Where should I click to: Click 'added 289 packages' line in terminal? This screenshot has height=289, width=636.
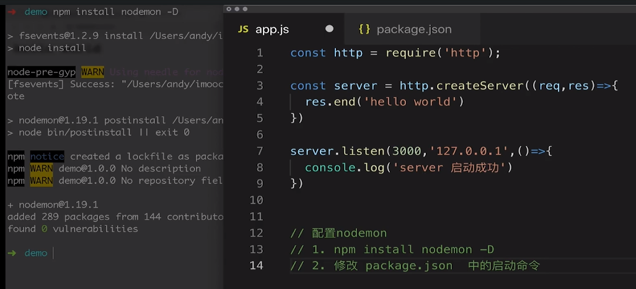(x=115, y=217)
